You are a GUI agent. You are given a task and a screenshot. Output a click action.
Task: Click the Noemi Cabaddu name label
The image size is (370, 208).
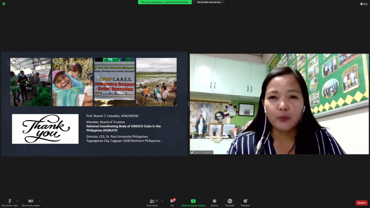(x=202, y=152)
